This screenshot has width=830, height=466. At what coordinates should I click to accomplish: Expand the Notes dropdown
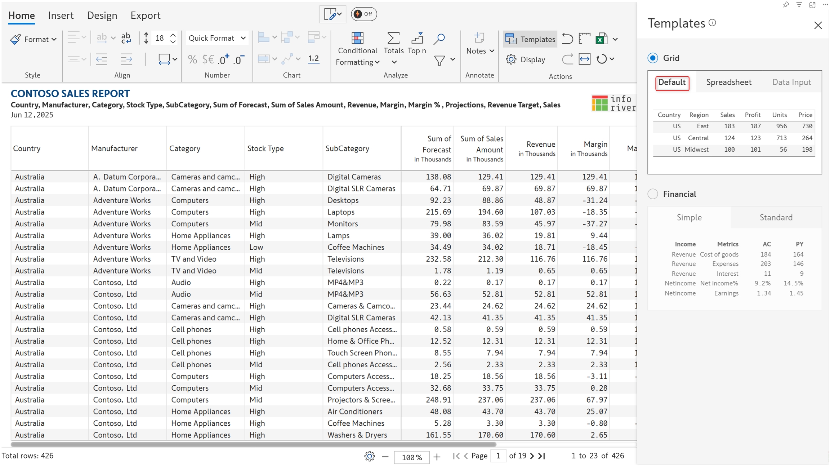pyautogui.click(x=480, y=51)
